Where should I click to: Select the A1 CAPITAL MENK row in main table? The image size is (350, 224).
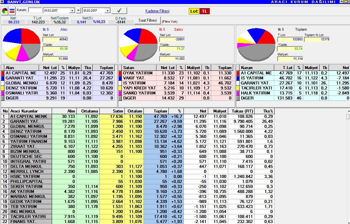[x=138, y=117]
